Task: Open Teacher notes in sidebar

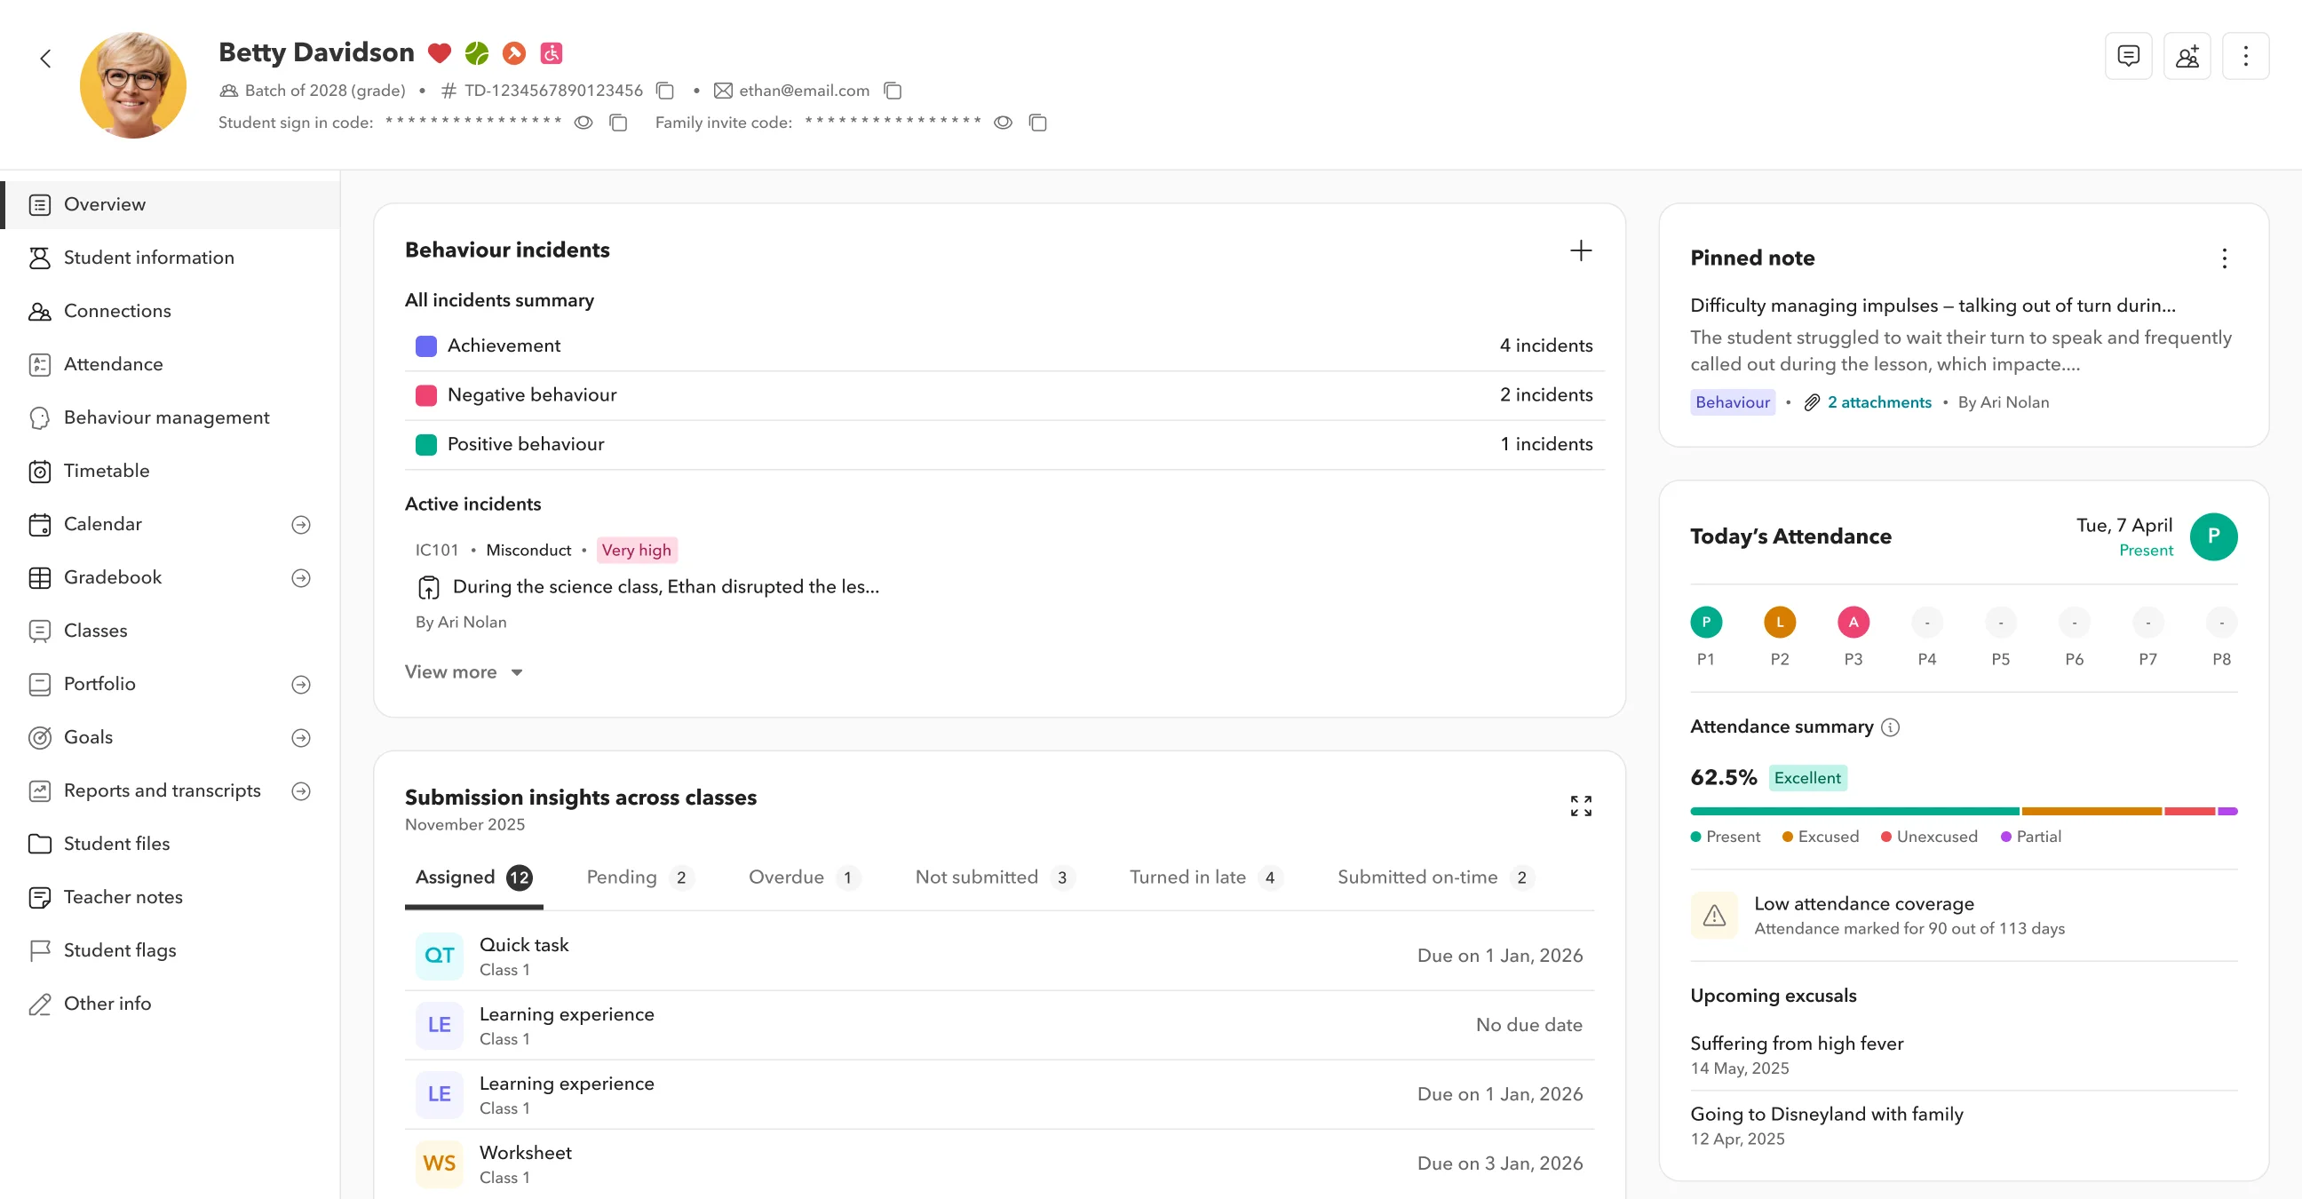Action: (170, 897)
